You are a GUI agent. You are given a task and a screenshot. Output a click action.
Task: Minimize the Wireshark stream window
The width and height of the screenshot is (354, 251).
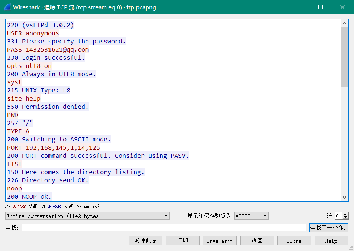click(x=299, y=7)
